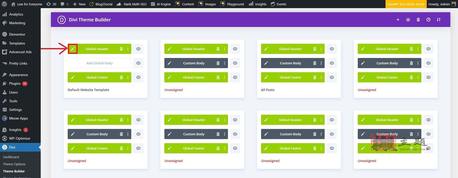Delete Global Header in All Posts template
Screen dimensions: 458x178
pos(315,49)
